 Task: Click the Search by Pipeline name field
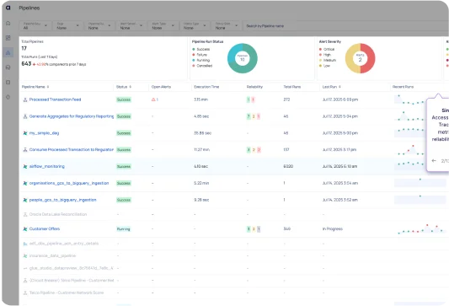click(x=344, y=26)
